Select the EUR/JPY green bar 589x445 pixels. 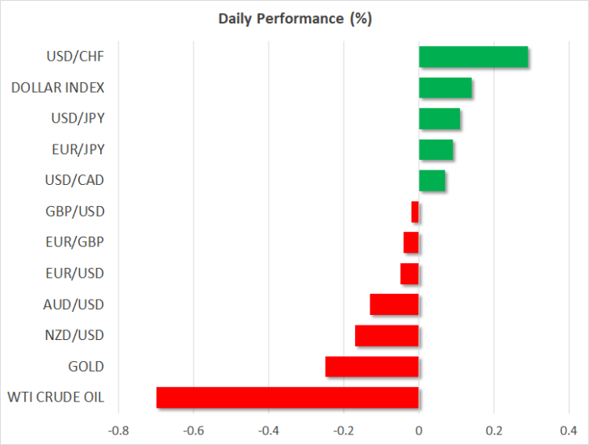pyautogui.click(x=437, y=149)
